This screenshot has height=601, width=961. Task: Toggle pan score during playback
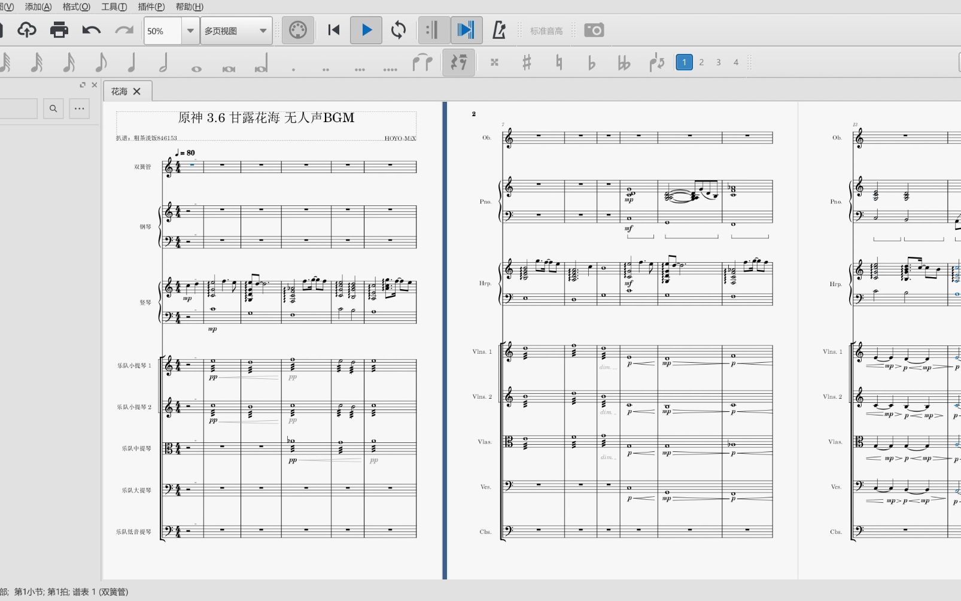tap(466, 30)
